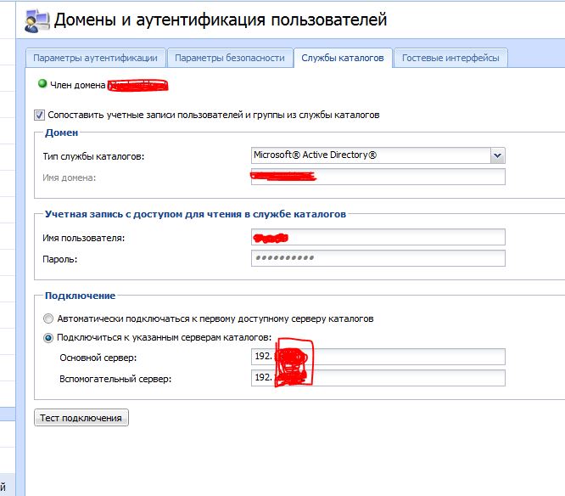Viewport: 565px width, 496px height.
Task: Click the Имя домена input field
Action: (x=378, y=177)
